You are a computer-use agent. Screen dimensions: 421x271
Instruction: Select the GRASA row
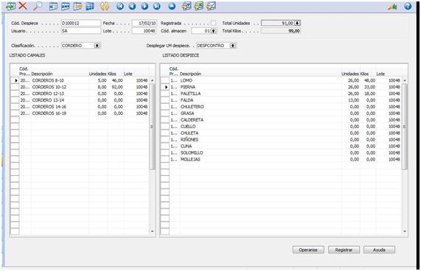[281, 113]
